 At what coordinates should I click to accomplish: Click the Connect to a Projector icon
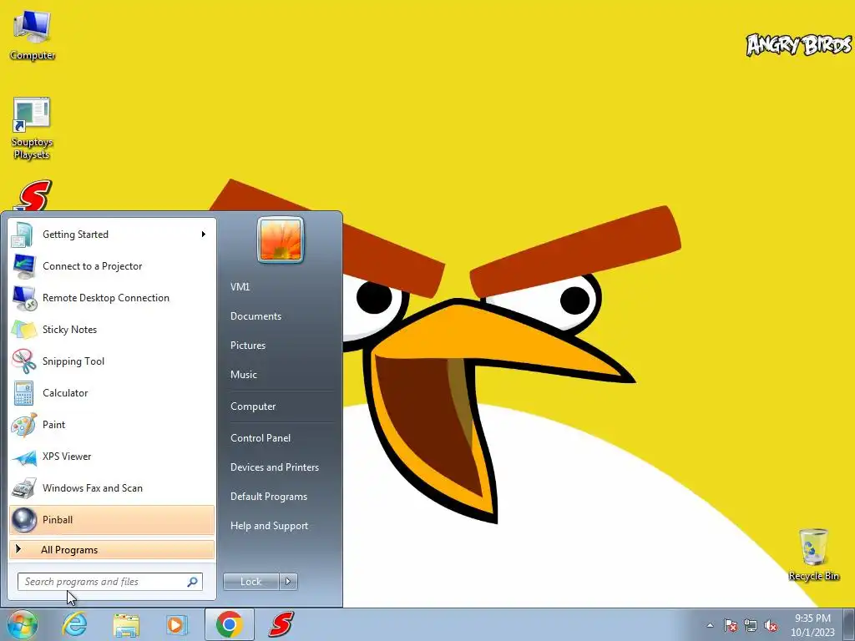[x=23, y=266]
